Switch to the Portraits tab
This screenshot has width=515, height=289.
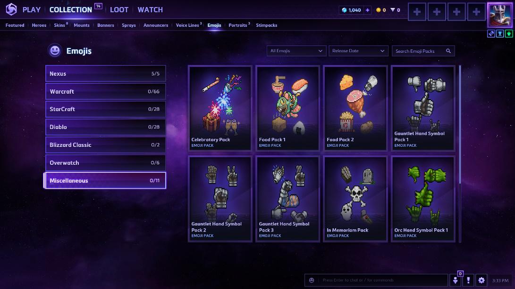pyautogui.click(x=238, y=25)
